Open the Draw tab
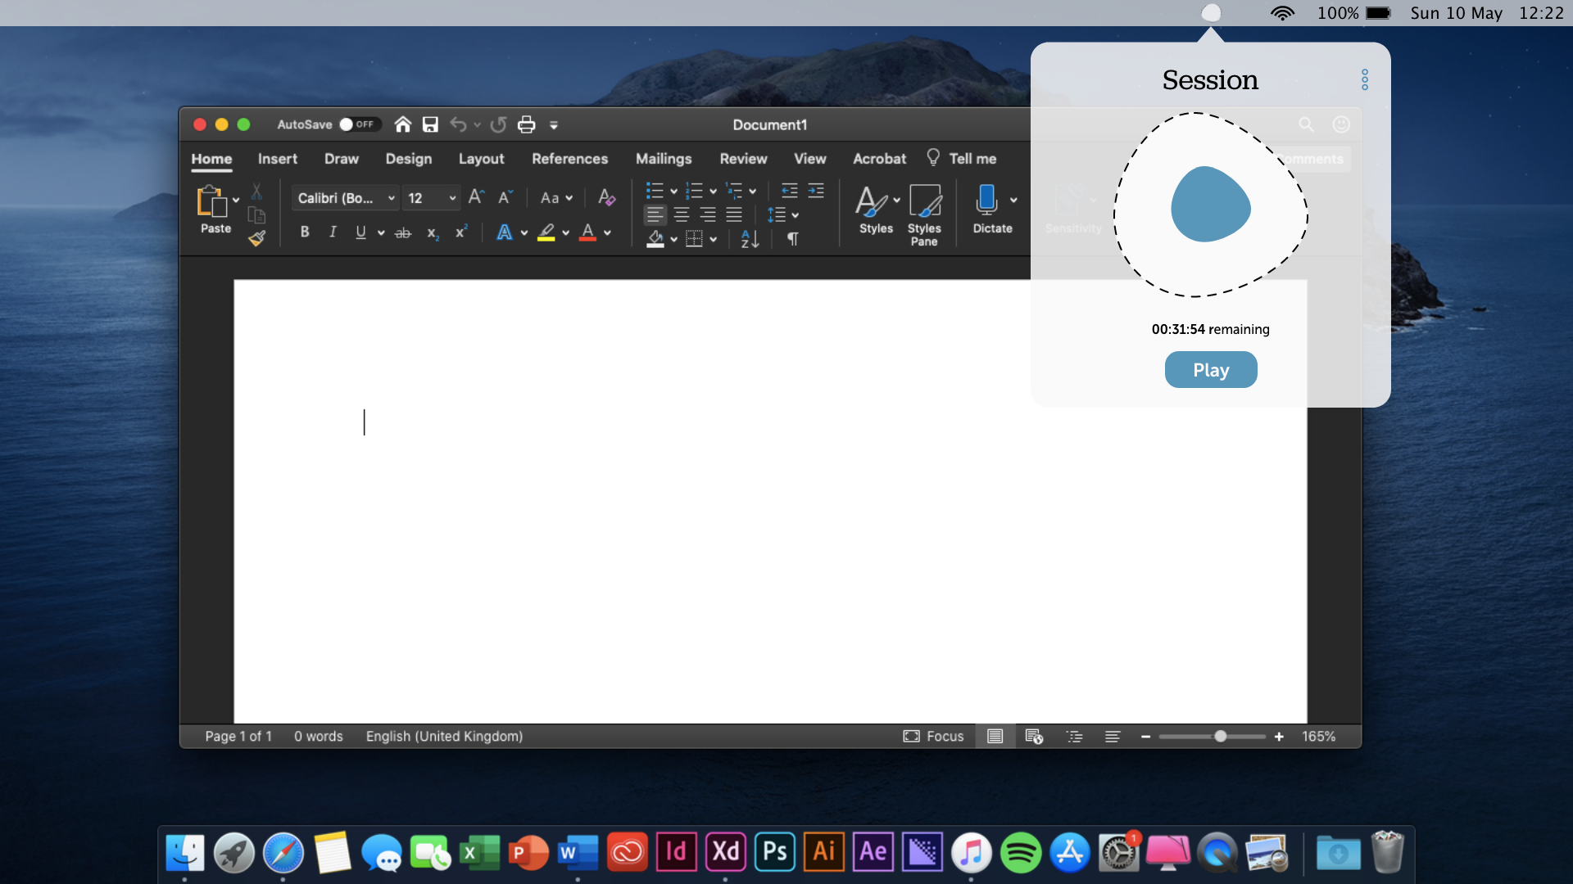Viewport: 1573px width, 884px height. click(342, 159)
